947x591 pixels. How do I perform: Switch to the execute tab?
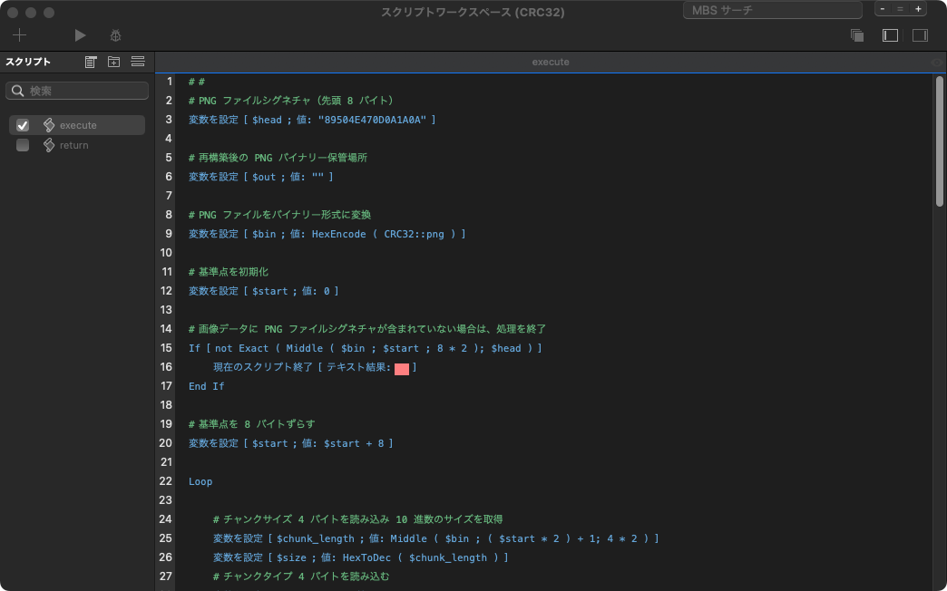click(x=551, y=62)
